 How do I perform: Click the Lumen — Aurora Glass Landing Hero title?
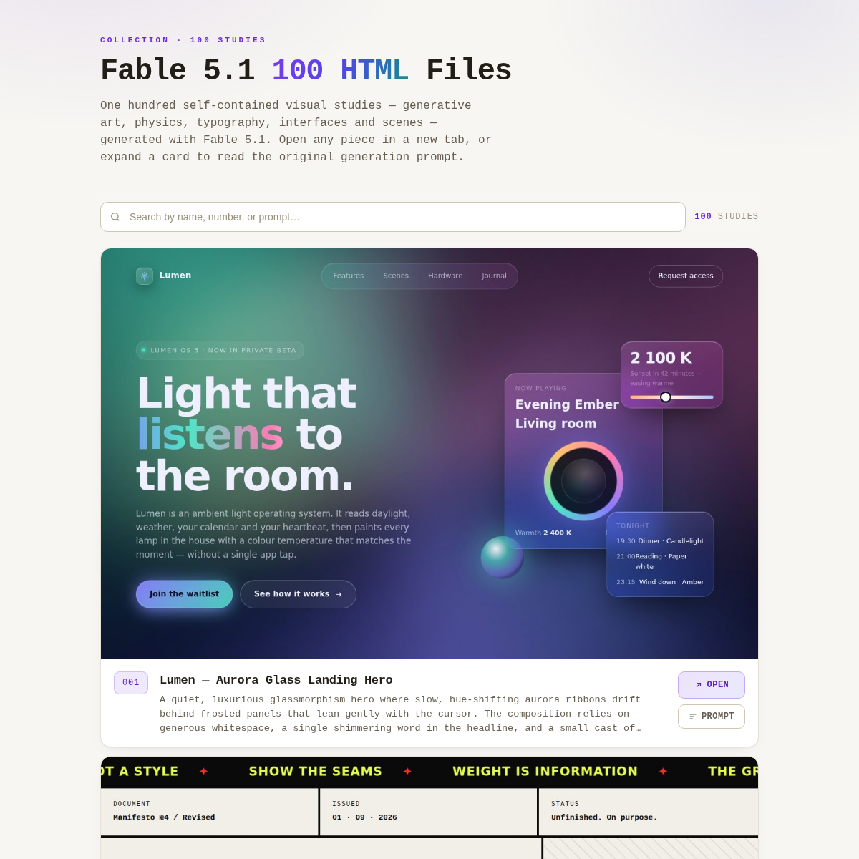276,680
